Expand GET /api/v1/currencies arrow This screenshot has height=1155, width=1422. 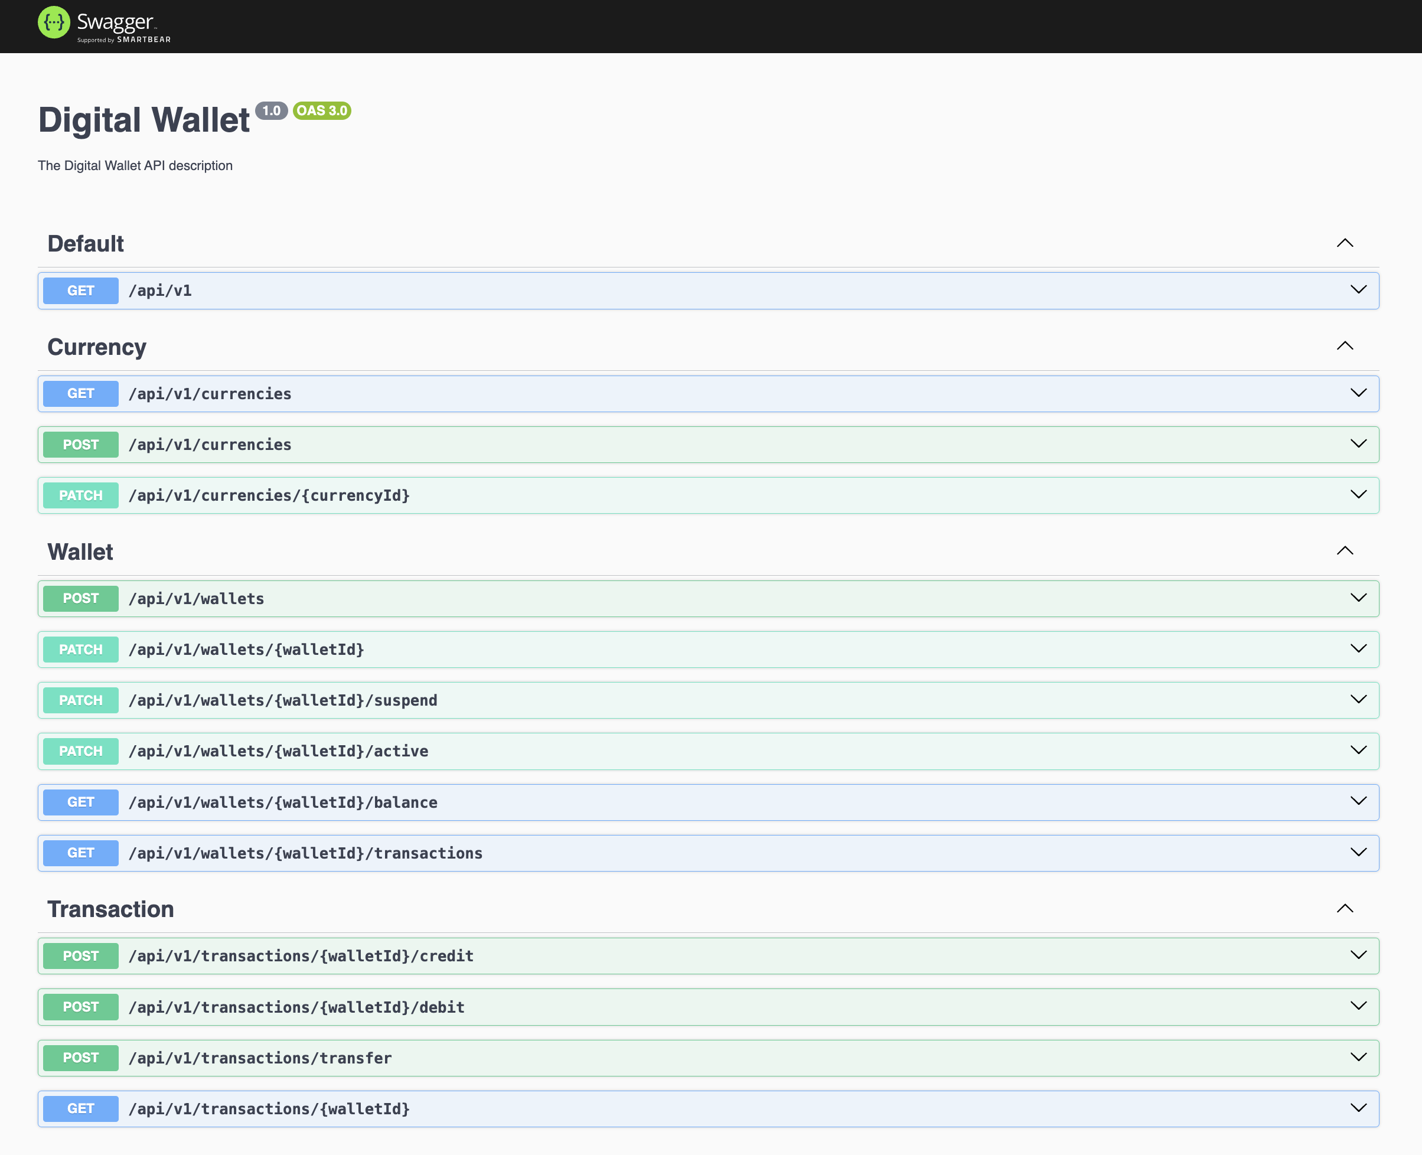coord(1358,393)
